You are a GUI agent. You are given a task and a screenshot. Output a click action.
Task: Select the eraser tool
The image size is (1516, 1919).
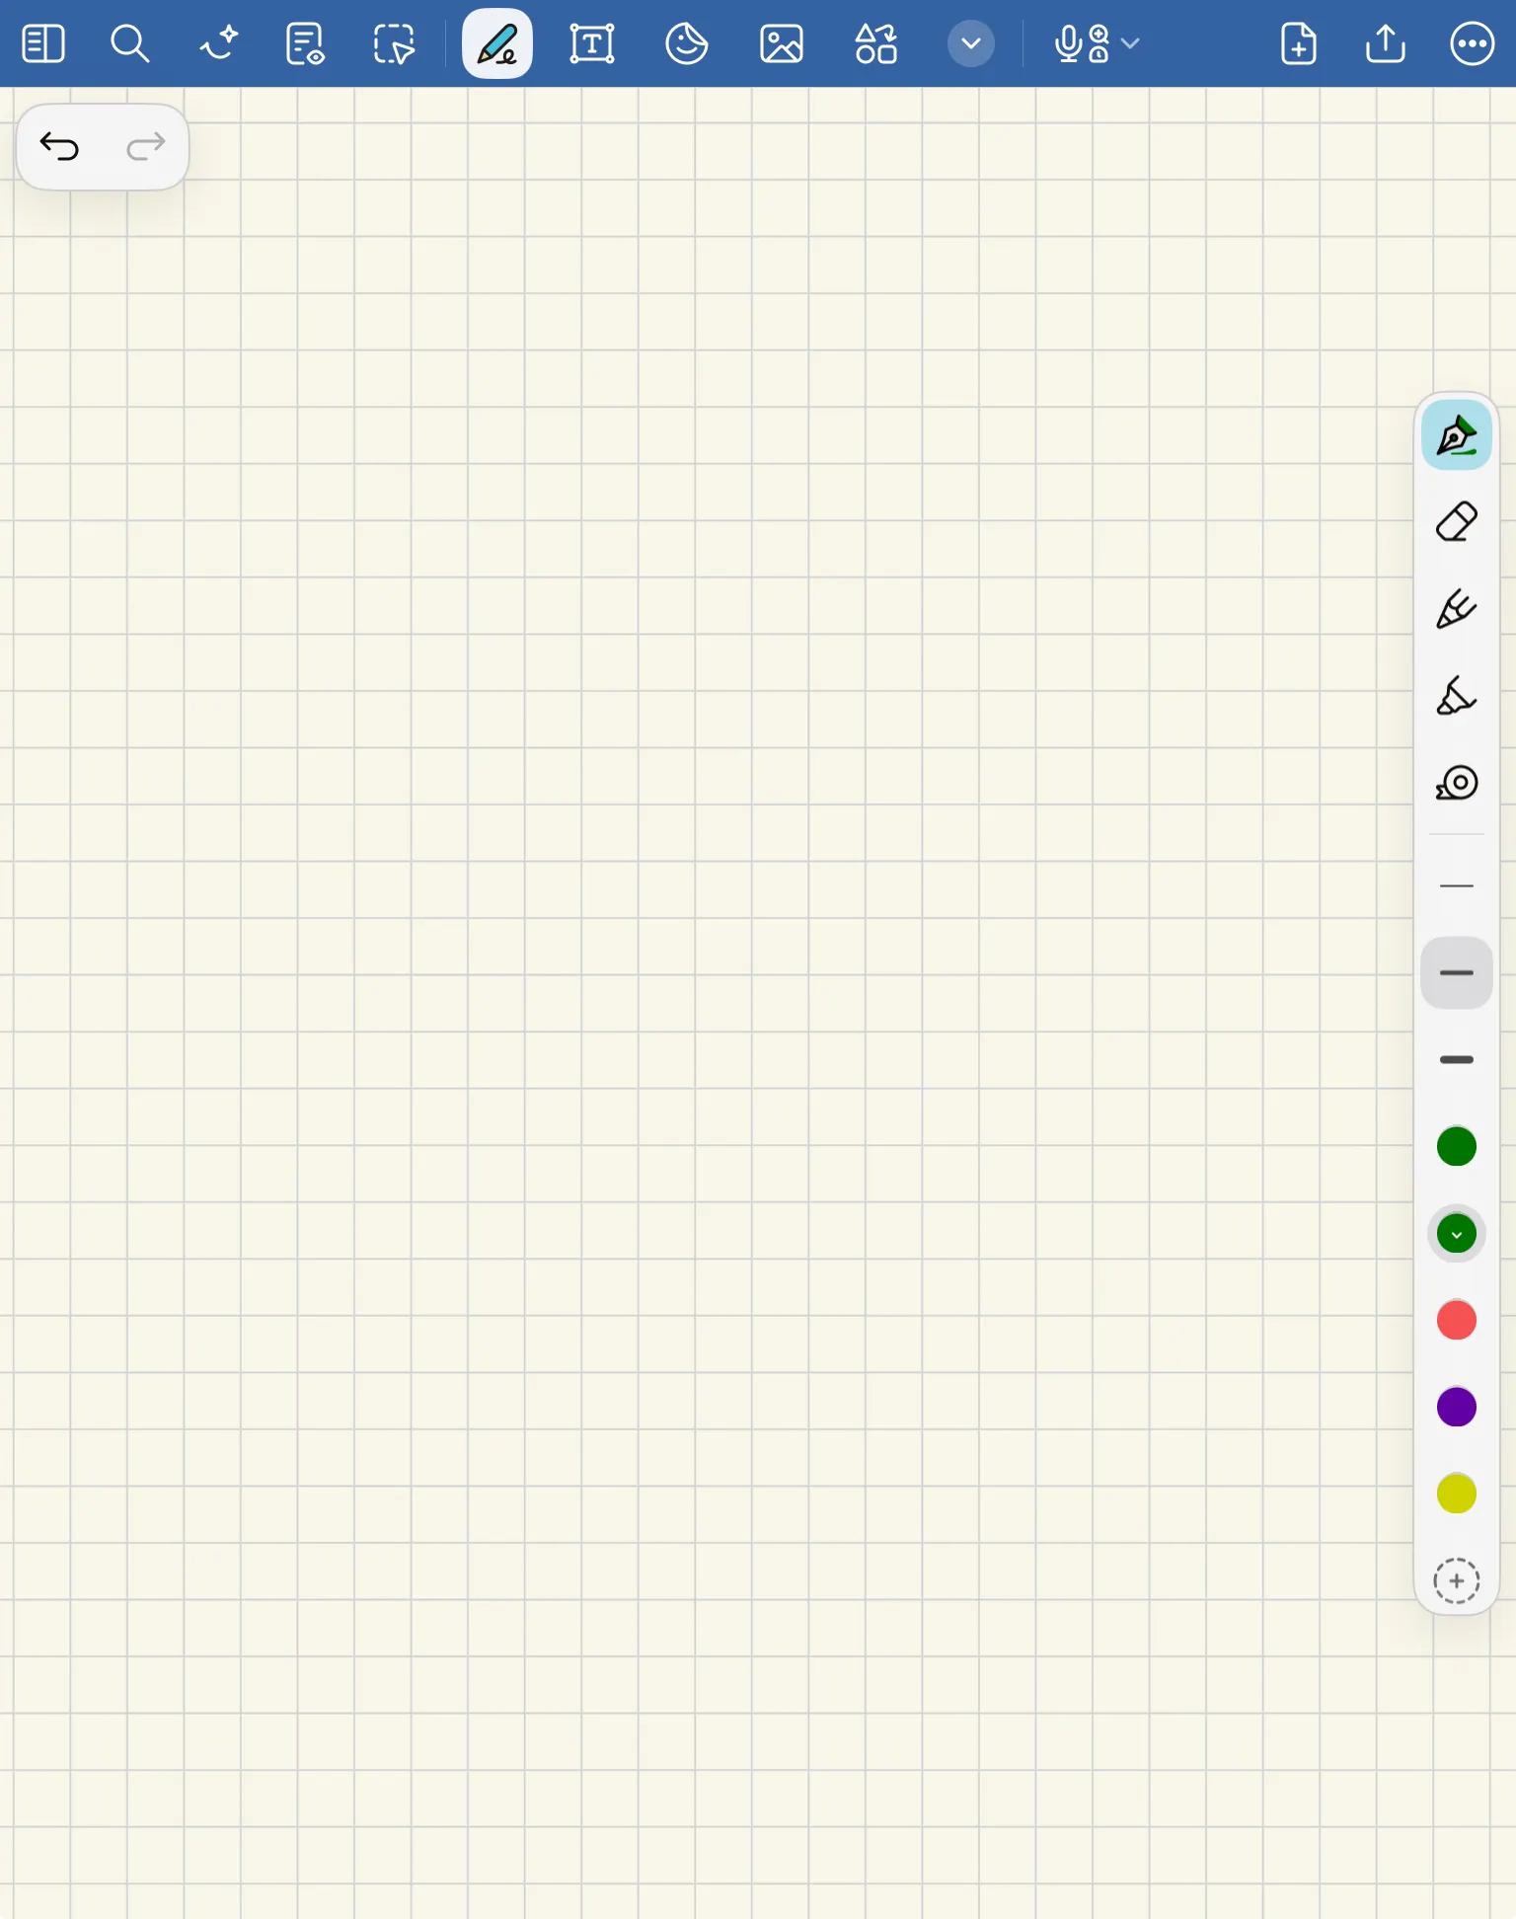pyautogui.click(x=1456, y=522)
